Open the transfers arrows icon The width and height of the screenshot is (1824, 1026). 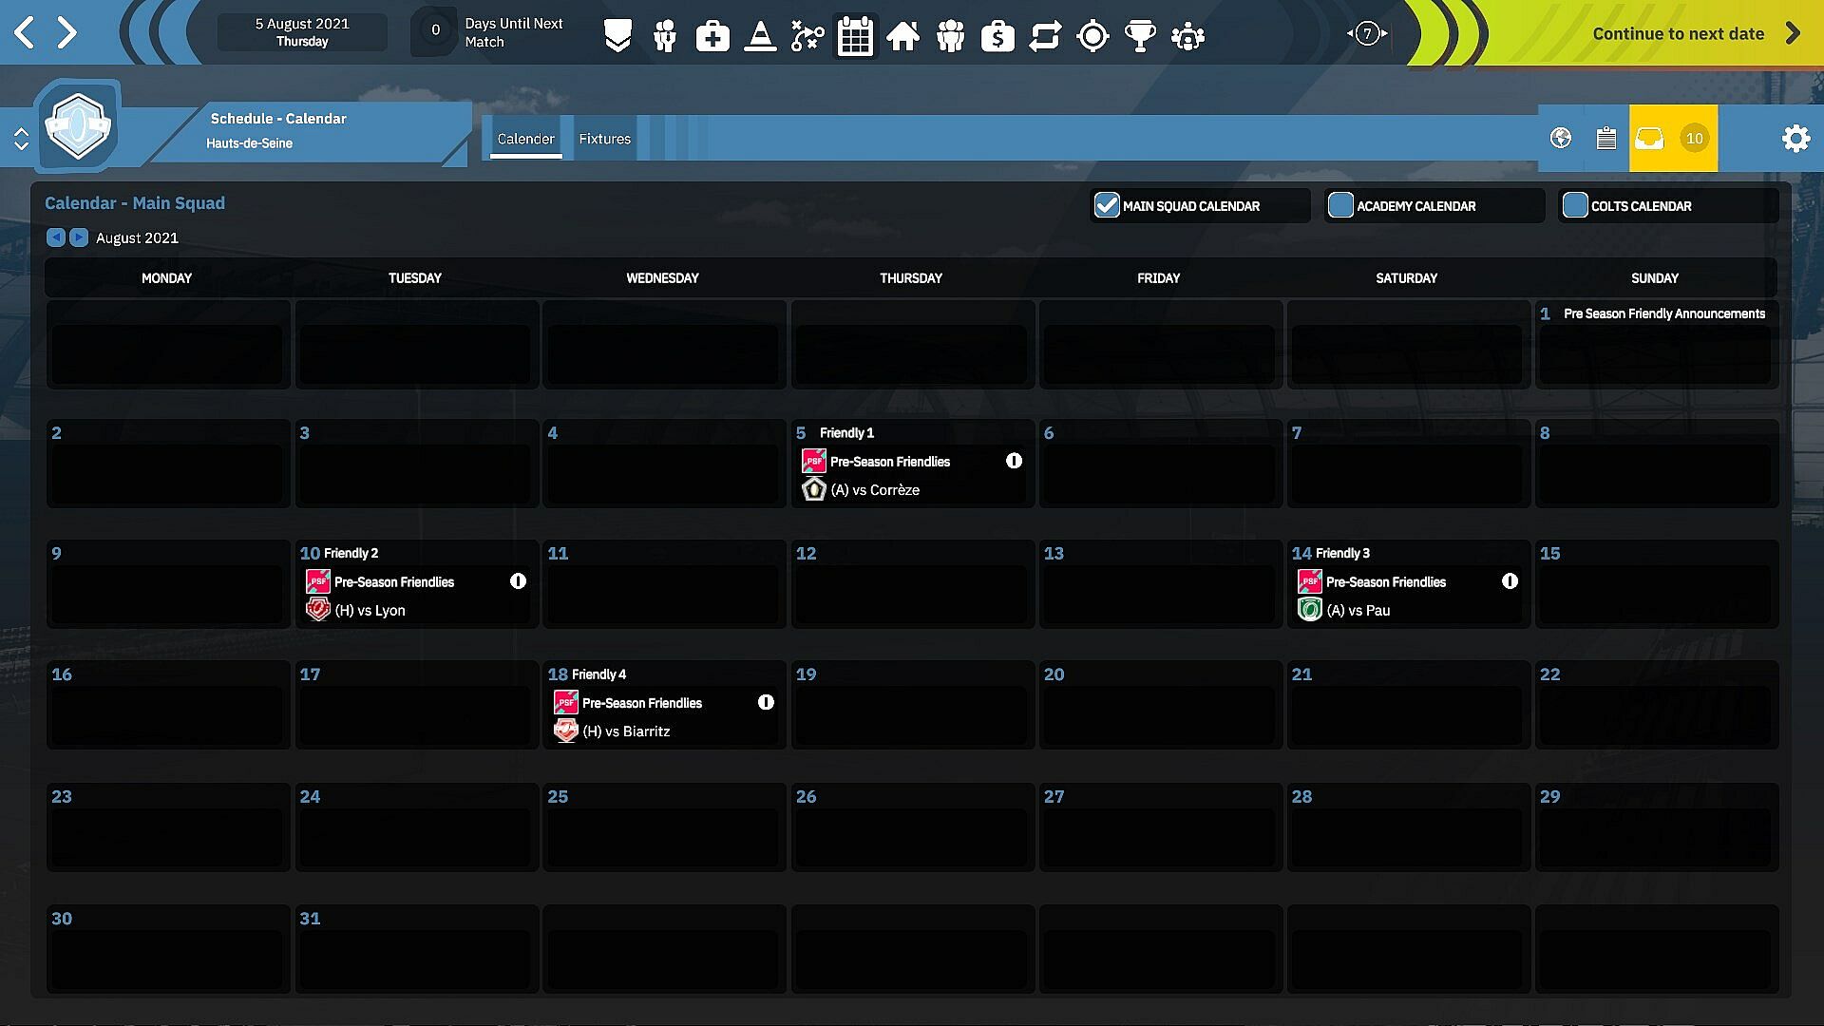click(x=1045, y=36)
